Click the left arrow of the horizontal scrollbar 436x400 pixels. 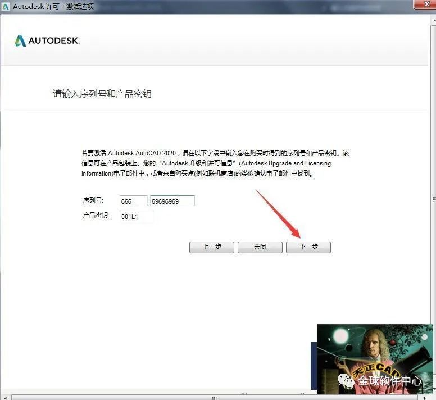pos(6,398)
